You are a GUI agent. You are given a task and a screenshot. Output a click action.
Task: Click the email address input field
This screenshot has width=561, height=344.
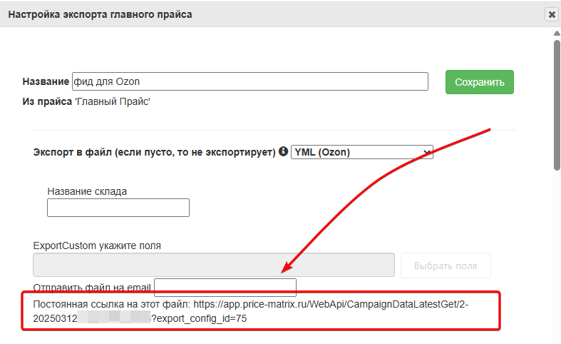[225, 287]
